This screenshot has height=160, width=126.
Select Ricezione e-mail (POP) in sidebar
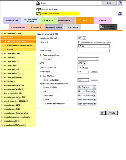coord(18,41)
